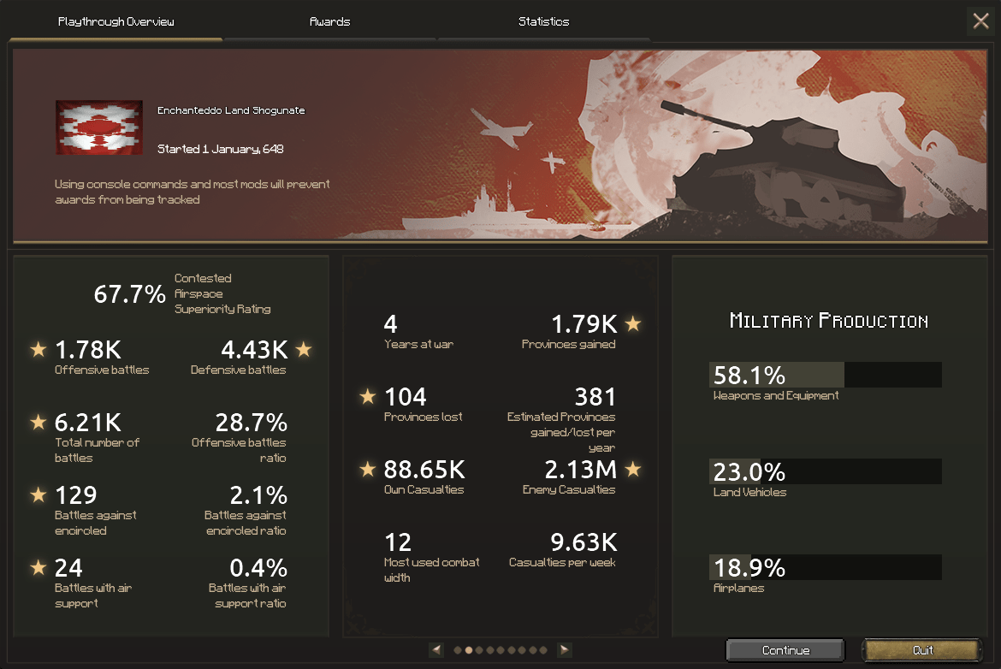Click the Continue button
Image resolution: width=1001 pixels, height=669 pixels.
[785, 650]
